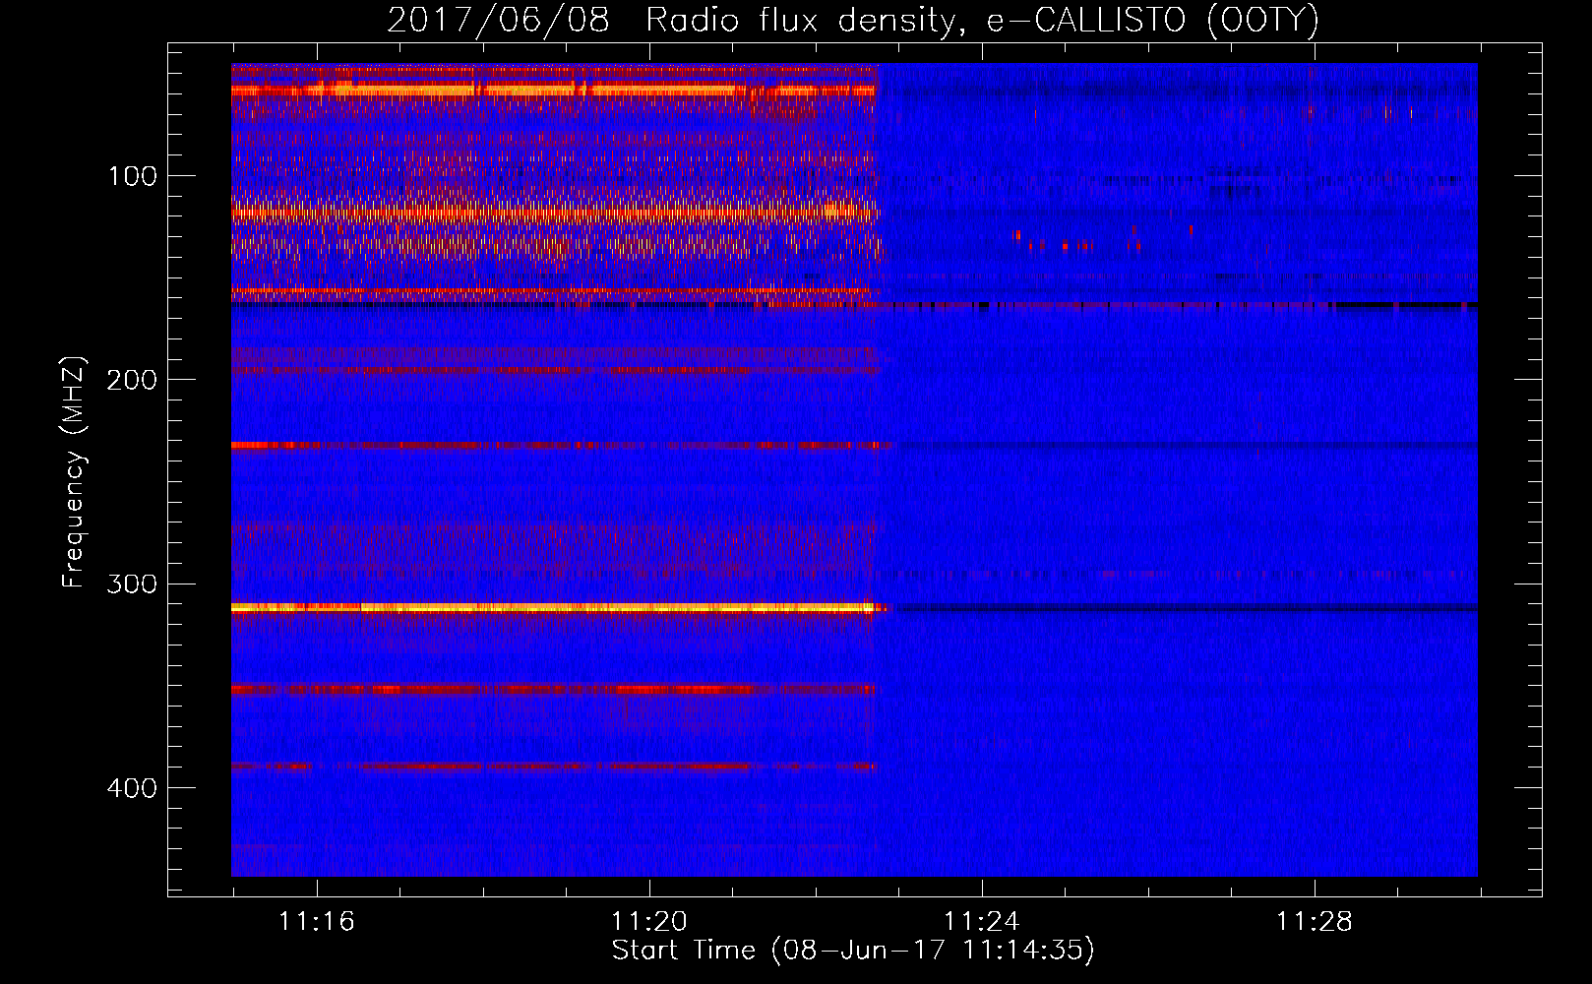The width and height of the screenshot is (1592, 984).
Task: Click the 11:20 time tick label
Action: pyautogui.click(x=649, y=922)
